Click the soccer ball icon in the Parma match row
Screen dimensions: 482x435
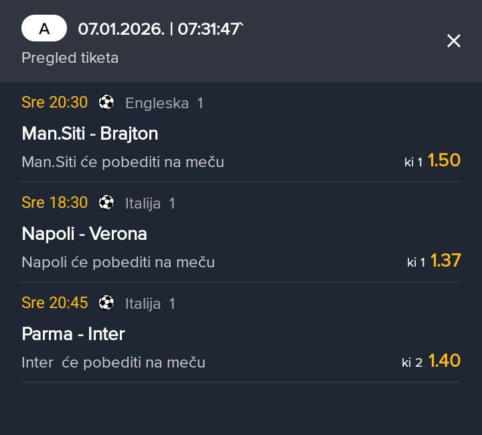click(x=106, y=303)
